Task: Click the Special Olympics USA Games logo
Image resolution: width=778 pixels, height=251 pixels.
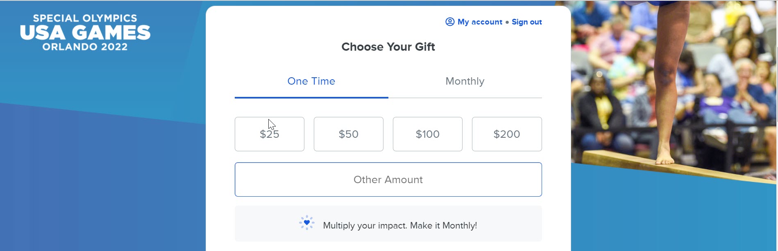Action: tap(85, 32)
